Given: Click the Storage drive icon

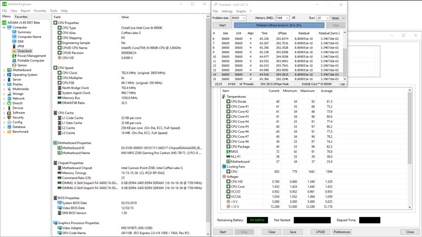Looking at the screenshot, I should [9, 94].
